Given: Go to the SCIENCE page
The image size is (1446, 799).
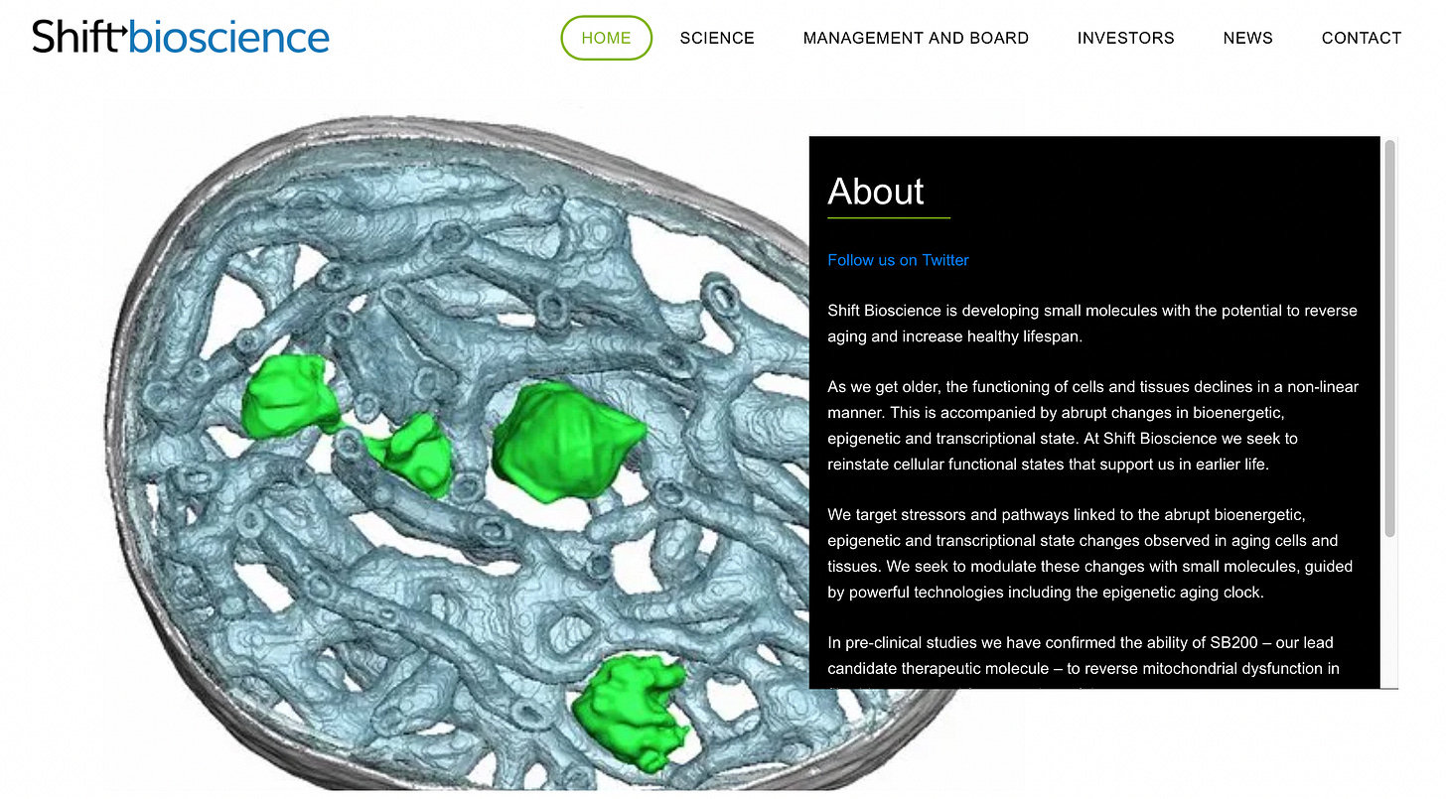Looking at the screenshot, I should pyautogui.click(x=717, y=38).
